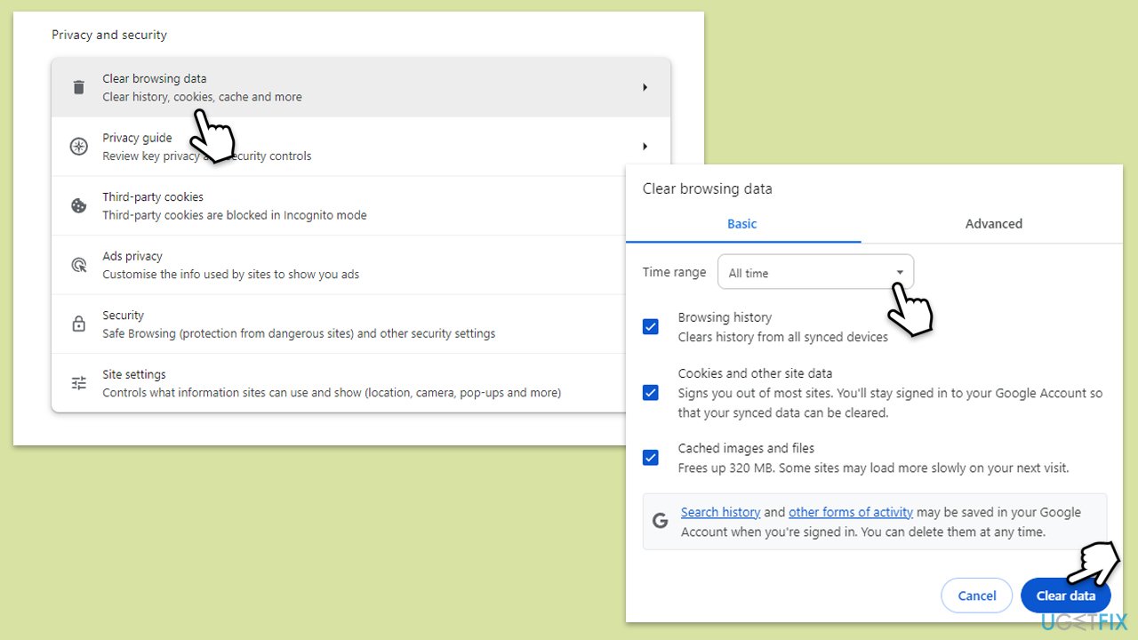The image size is (1138, 640).
Task: Uncheck Cookies and other site data checkbox
Action: pyautogui.click(x=651, y=392)
